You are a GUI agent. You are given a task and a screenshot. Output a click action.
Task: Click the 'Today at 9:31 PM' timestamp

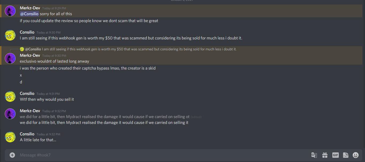pos(48,94)
